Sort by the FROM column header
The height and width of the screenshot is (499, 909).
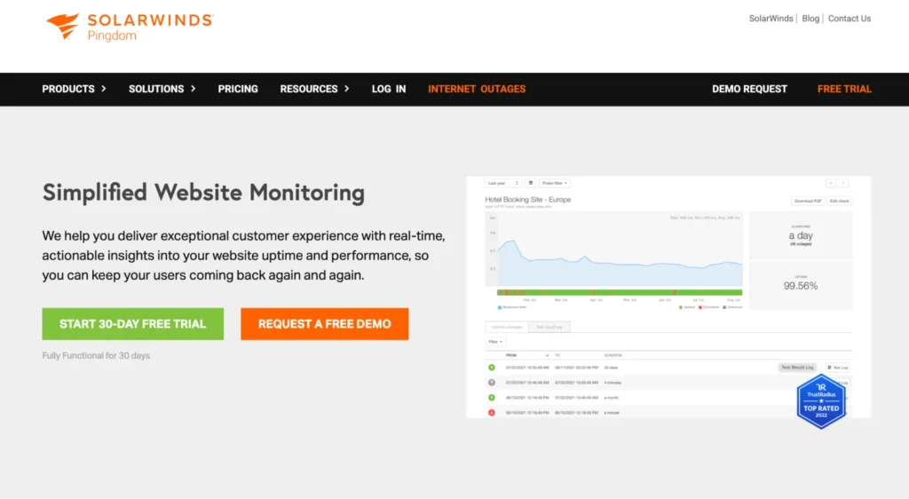click(x=511, y=355)
